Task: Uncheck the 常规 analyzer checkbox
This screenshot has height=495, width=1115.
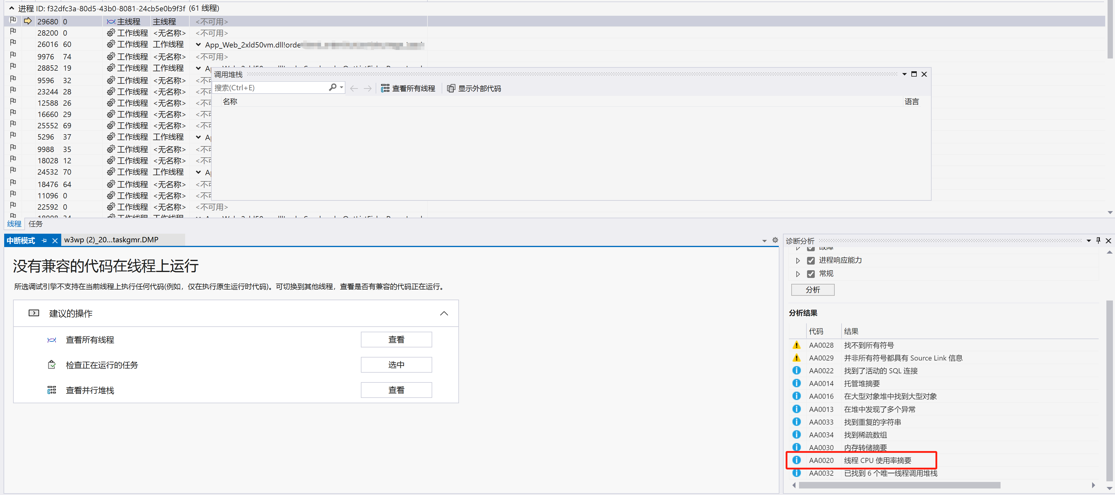Action: pos(811,274)
